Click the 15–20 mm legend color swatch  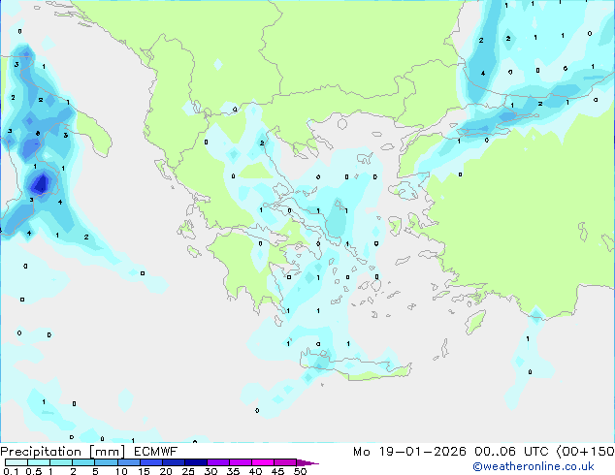click(150, 462)
